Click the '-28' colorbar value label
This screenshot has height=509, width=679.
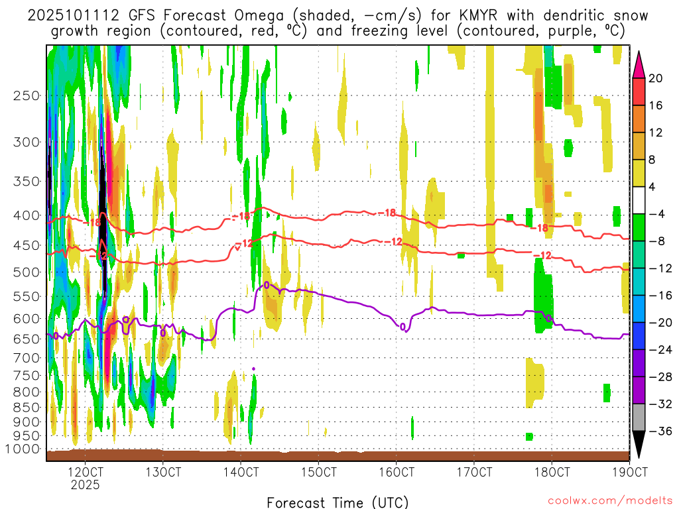coord(660,377)
